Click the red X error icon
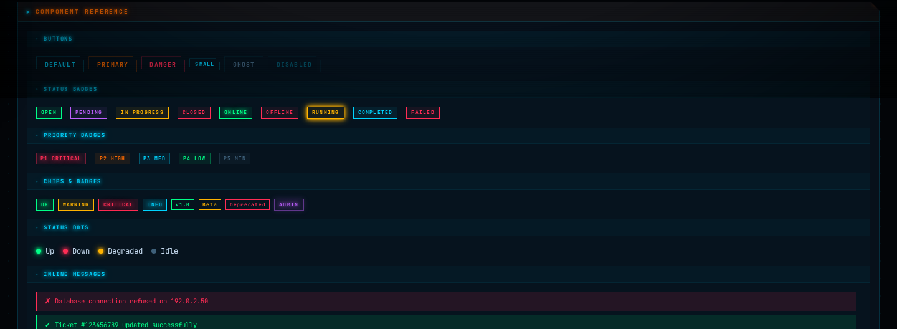The width and height of the screenshot is (897, 329). (x=47, y=301)
